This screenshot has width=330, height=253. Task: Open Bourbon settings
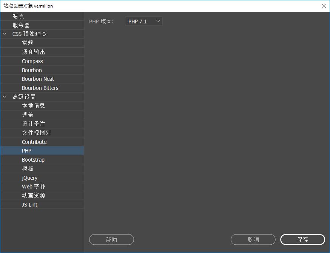(42, 70)
